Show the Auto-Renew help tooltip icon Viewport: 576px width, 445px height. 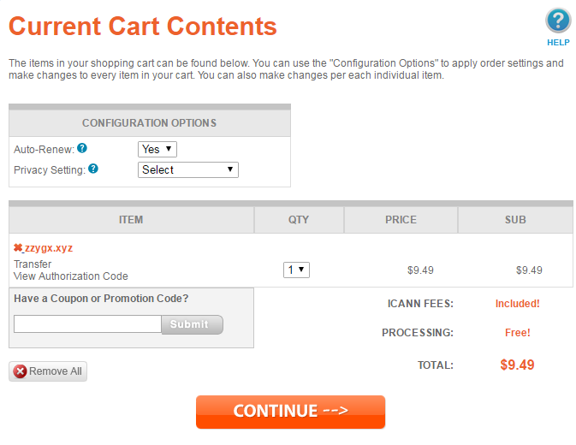pos(82,148)
